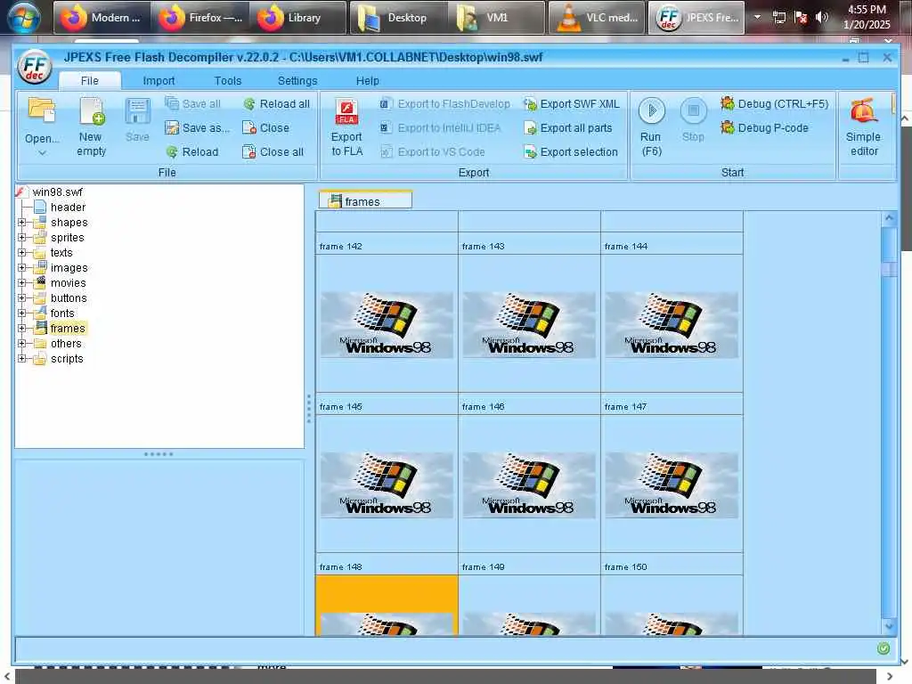Click the Windows Start orb
Screen dimensions: 912x684
tap(23, 18)
